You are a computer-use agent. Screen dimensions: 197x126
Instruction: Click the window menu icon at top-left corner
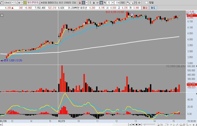(1, 3)
